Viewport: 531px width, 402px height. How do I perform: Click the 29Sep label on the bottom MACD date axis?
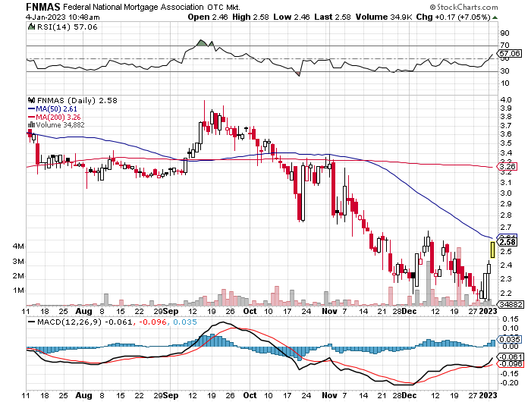pyautogui.click(x=166, y=395)
